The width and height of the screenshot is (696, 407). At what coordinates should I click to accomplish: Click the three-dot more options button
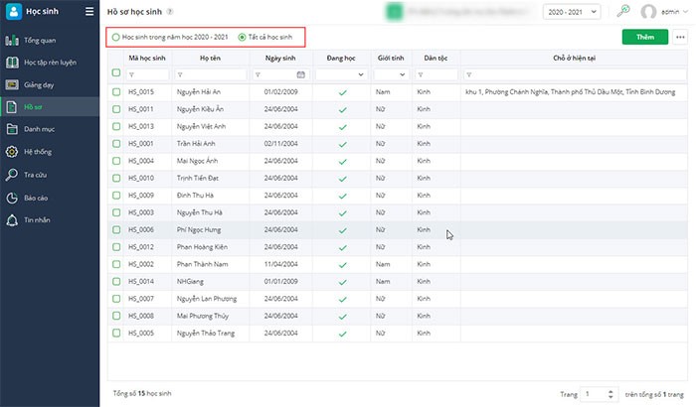[680, 37]
